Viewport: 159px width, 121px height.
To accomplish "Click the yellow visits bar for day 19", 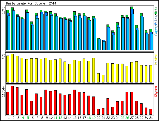I will click(x=93, y=70).
